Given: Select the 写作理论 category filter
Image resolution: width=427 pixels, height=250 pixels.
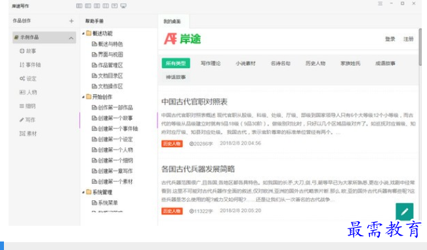Looking at the screenshot, I should point(211,63).
